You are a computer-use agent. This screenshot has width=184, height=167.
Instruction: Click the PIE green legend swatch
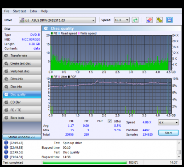point(52,33)
